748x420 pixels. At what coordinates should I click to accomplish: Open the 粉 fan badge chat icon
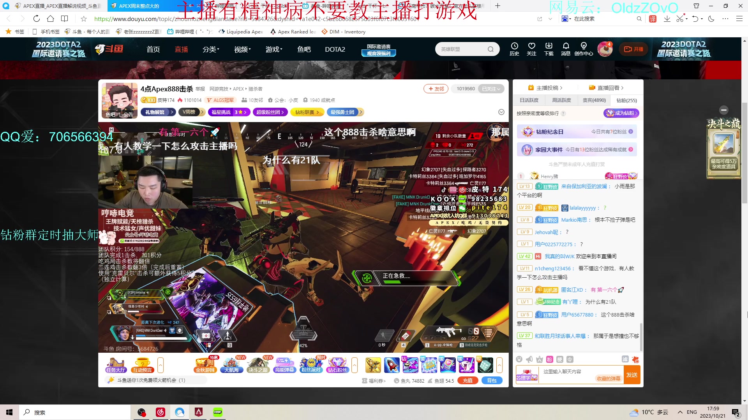[x=549, y=359]
